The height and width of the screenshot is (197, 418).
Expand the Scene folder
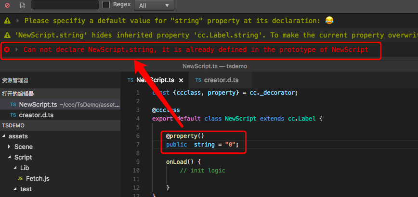click(x=9, y=147)
